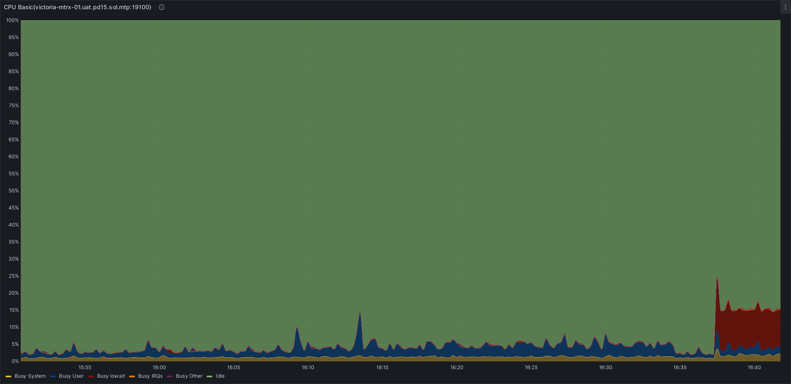Click the blue user spike peak near 16:13
Viewport: 791px width, 384px height.
360,314
